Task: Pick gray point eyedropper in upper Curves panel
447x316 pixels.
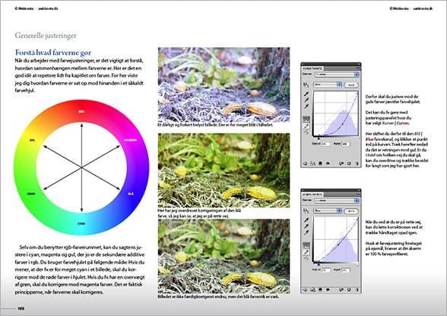Action: [x=306, y=100]
